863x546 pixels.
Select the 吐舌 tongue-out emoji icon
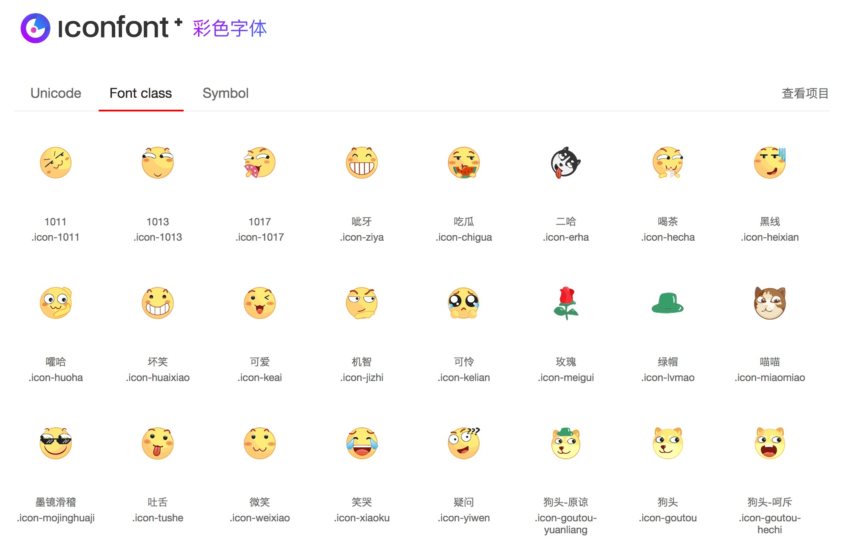[158, 444]
